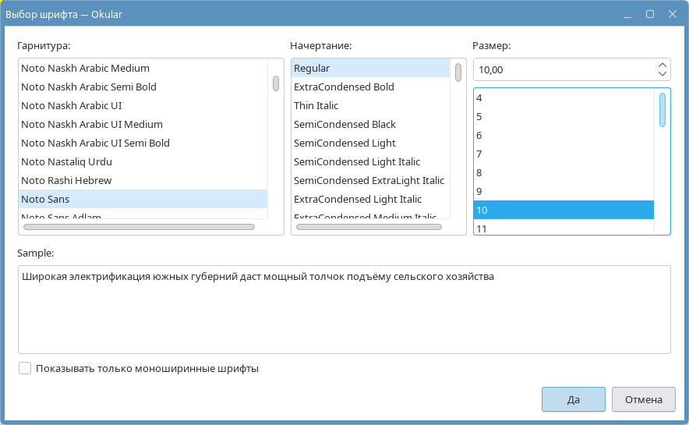Pick 'Noto Naskh Arabic UI' font

pyautogui.click(x=71, y=106)
